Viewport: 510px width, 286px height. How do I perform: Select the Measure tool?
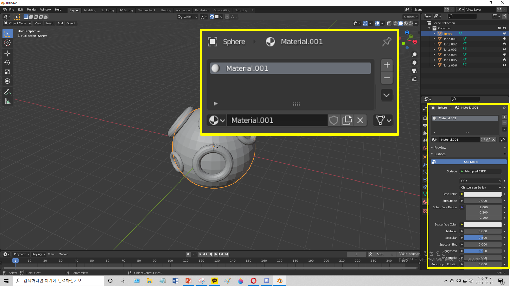(7, 101)
